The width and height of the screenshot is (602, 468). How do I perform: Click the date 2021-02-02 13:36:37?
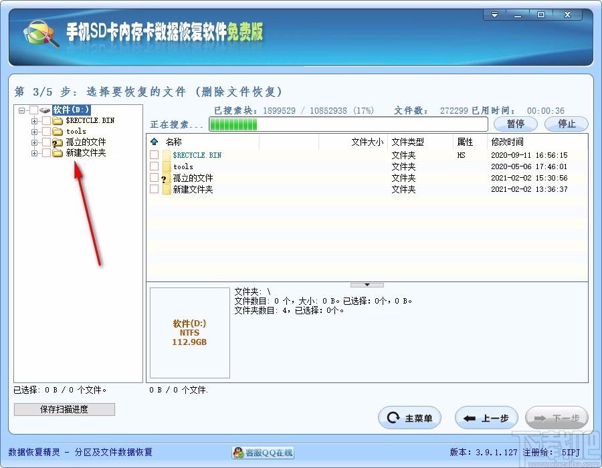pyautogui.click(x=530, y=189)
